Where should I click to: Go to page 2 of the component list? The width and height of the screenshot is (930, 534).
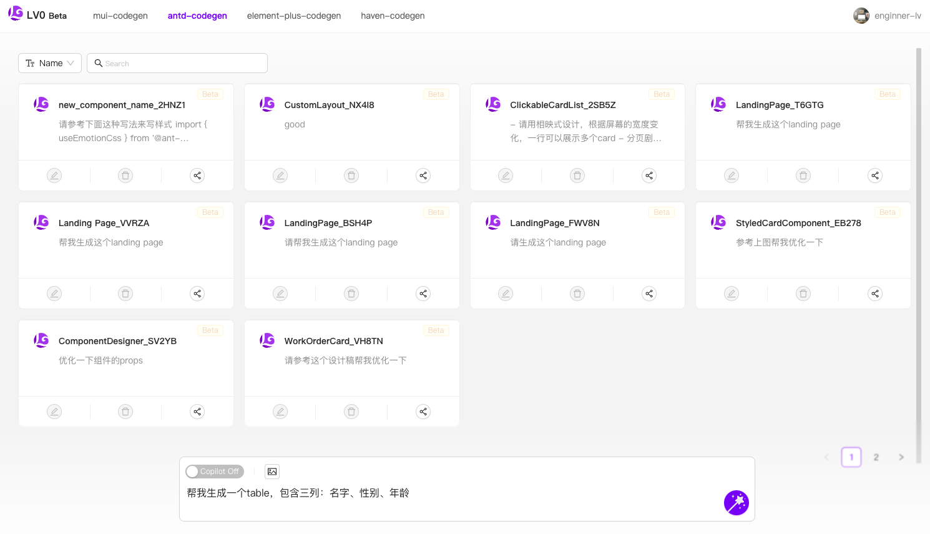pyautogui.click(x=876, y=457)
